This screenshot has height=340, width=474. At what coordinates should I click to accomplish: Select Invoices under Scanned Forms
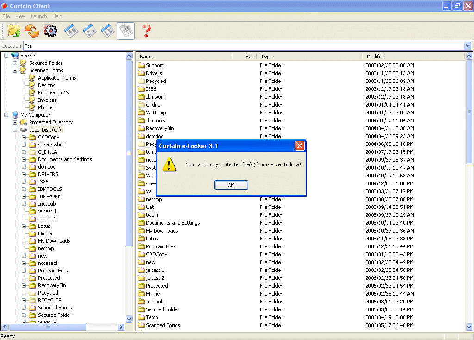point(47,100)
